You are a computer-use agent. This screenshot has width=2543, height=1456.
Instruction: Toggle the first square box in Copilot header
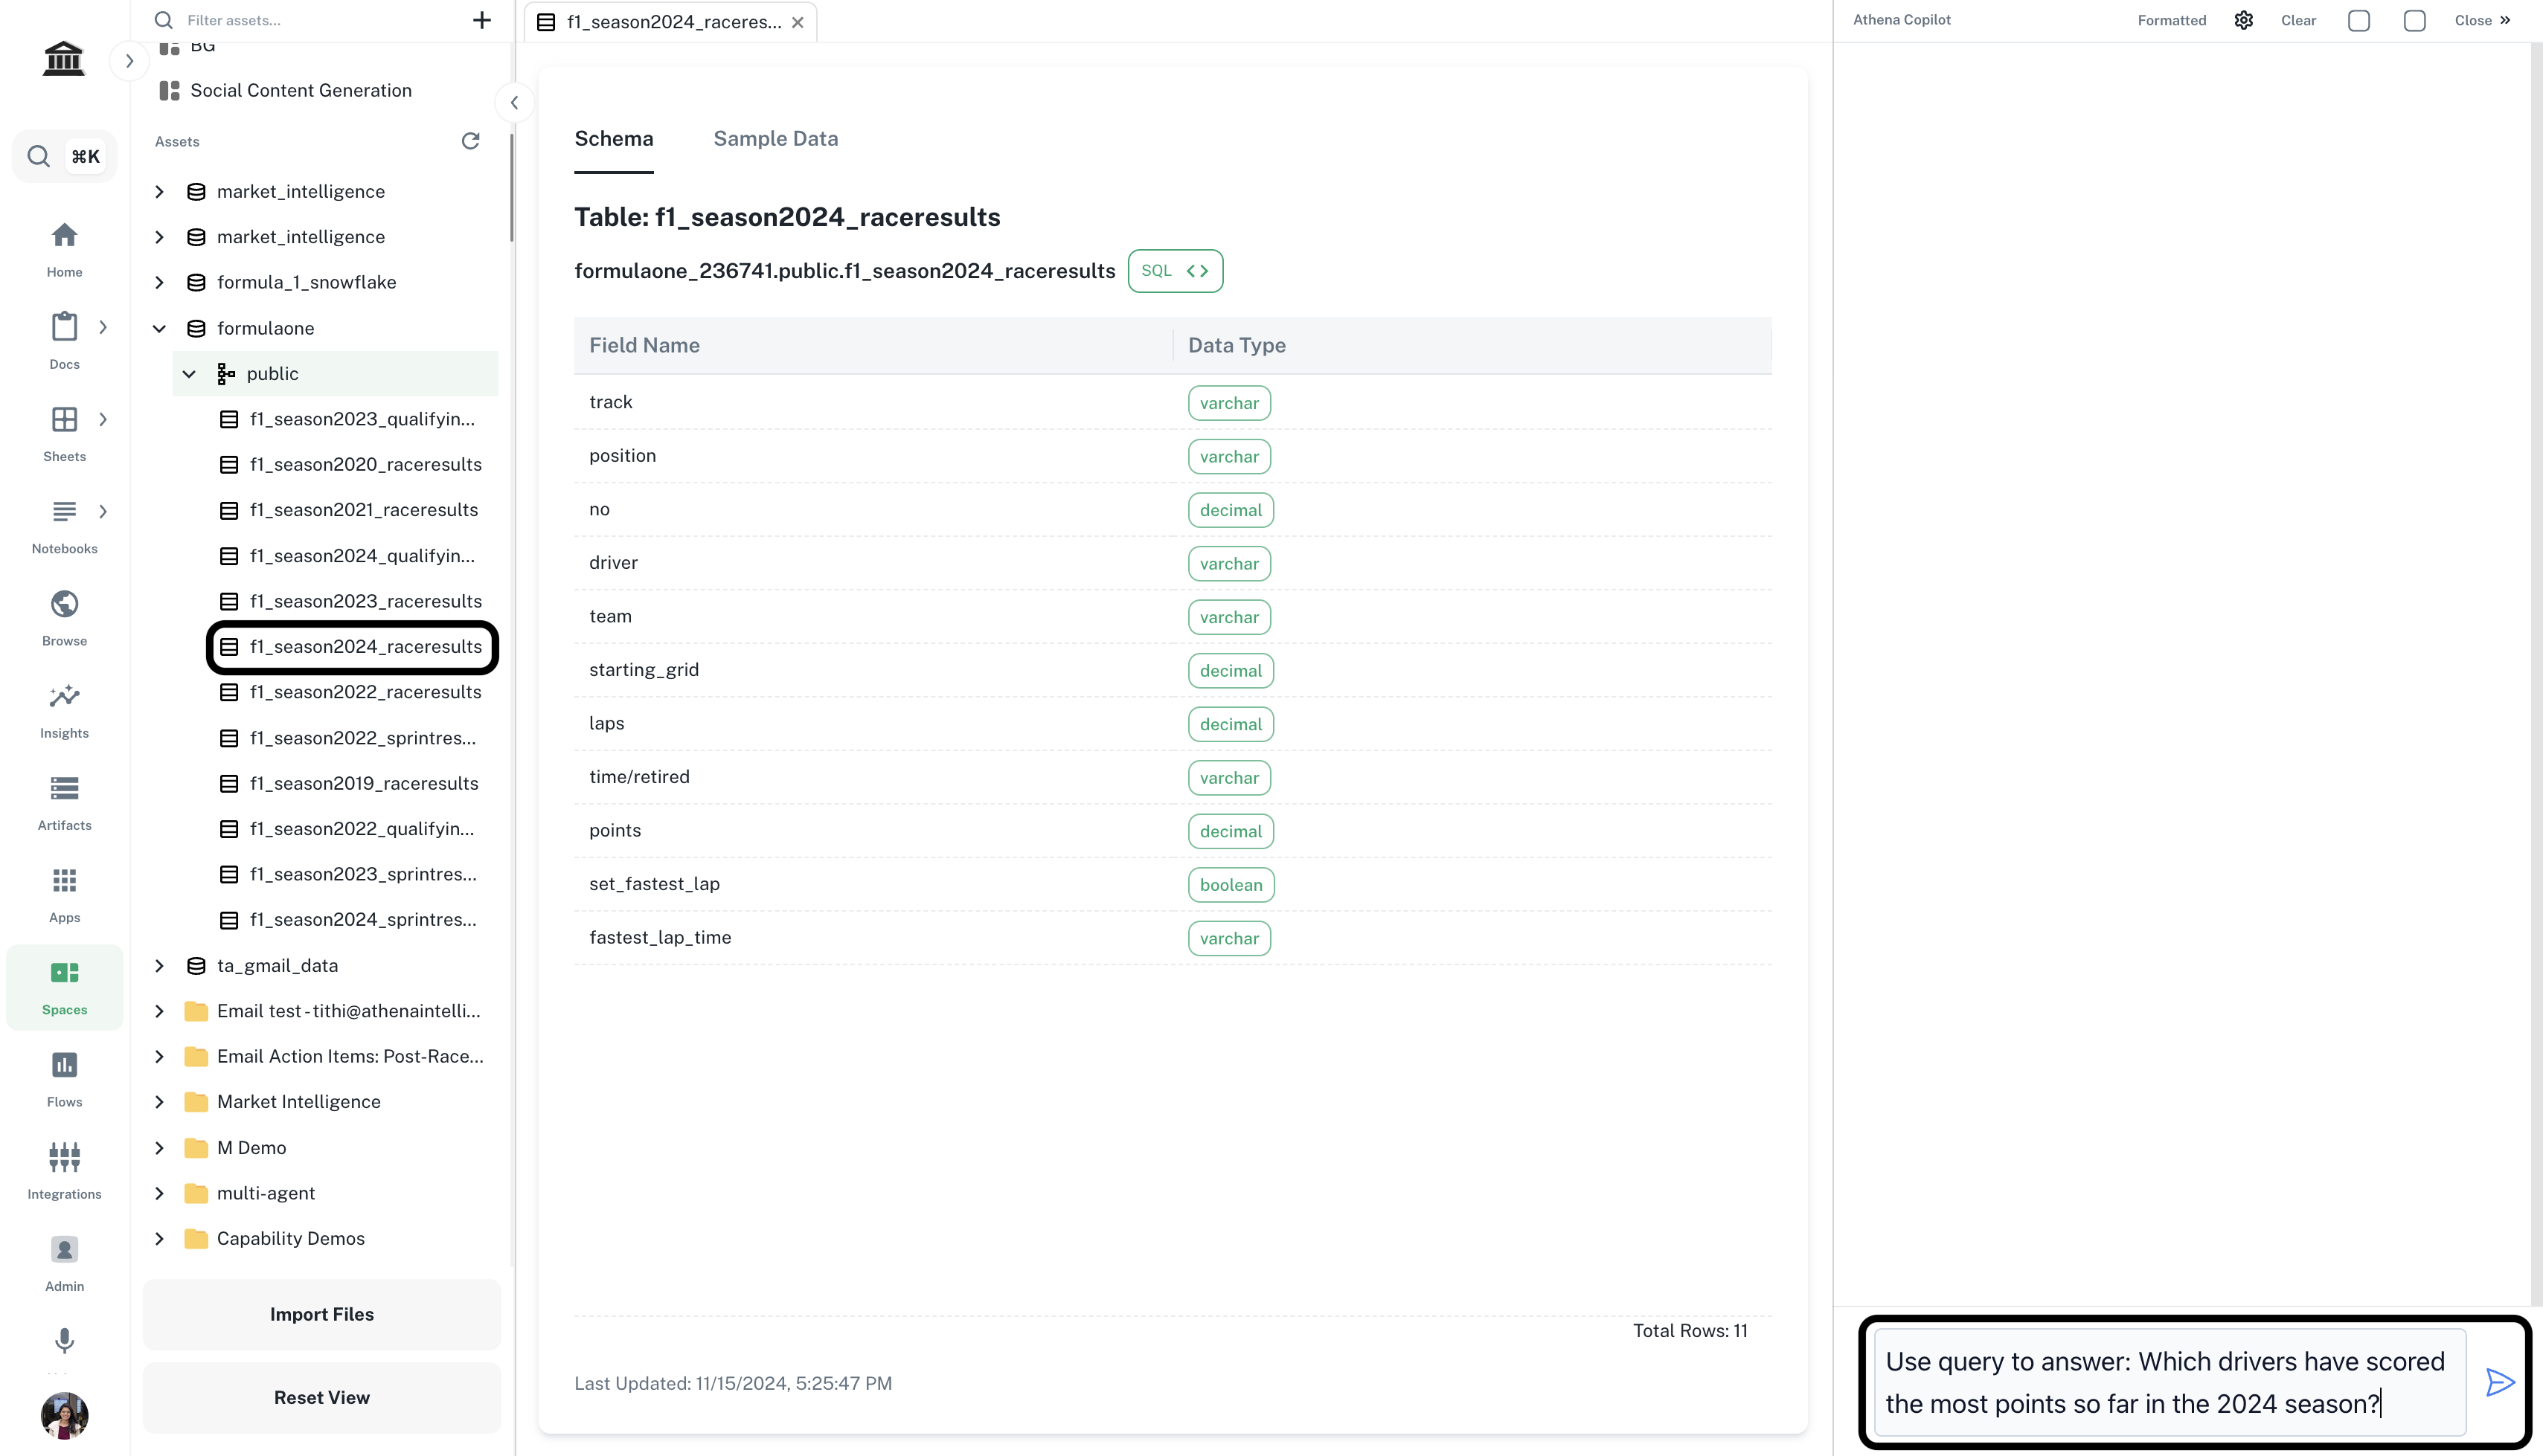pos(2359,20)
